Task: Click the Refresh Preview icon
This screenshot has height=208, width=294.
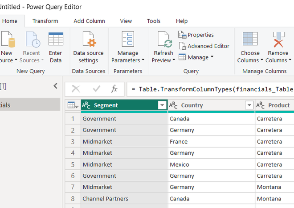Action: pos(163,40)
